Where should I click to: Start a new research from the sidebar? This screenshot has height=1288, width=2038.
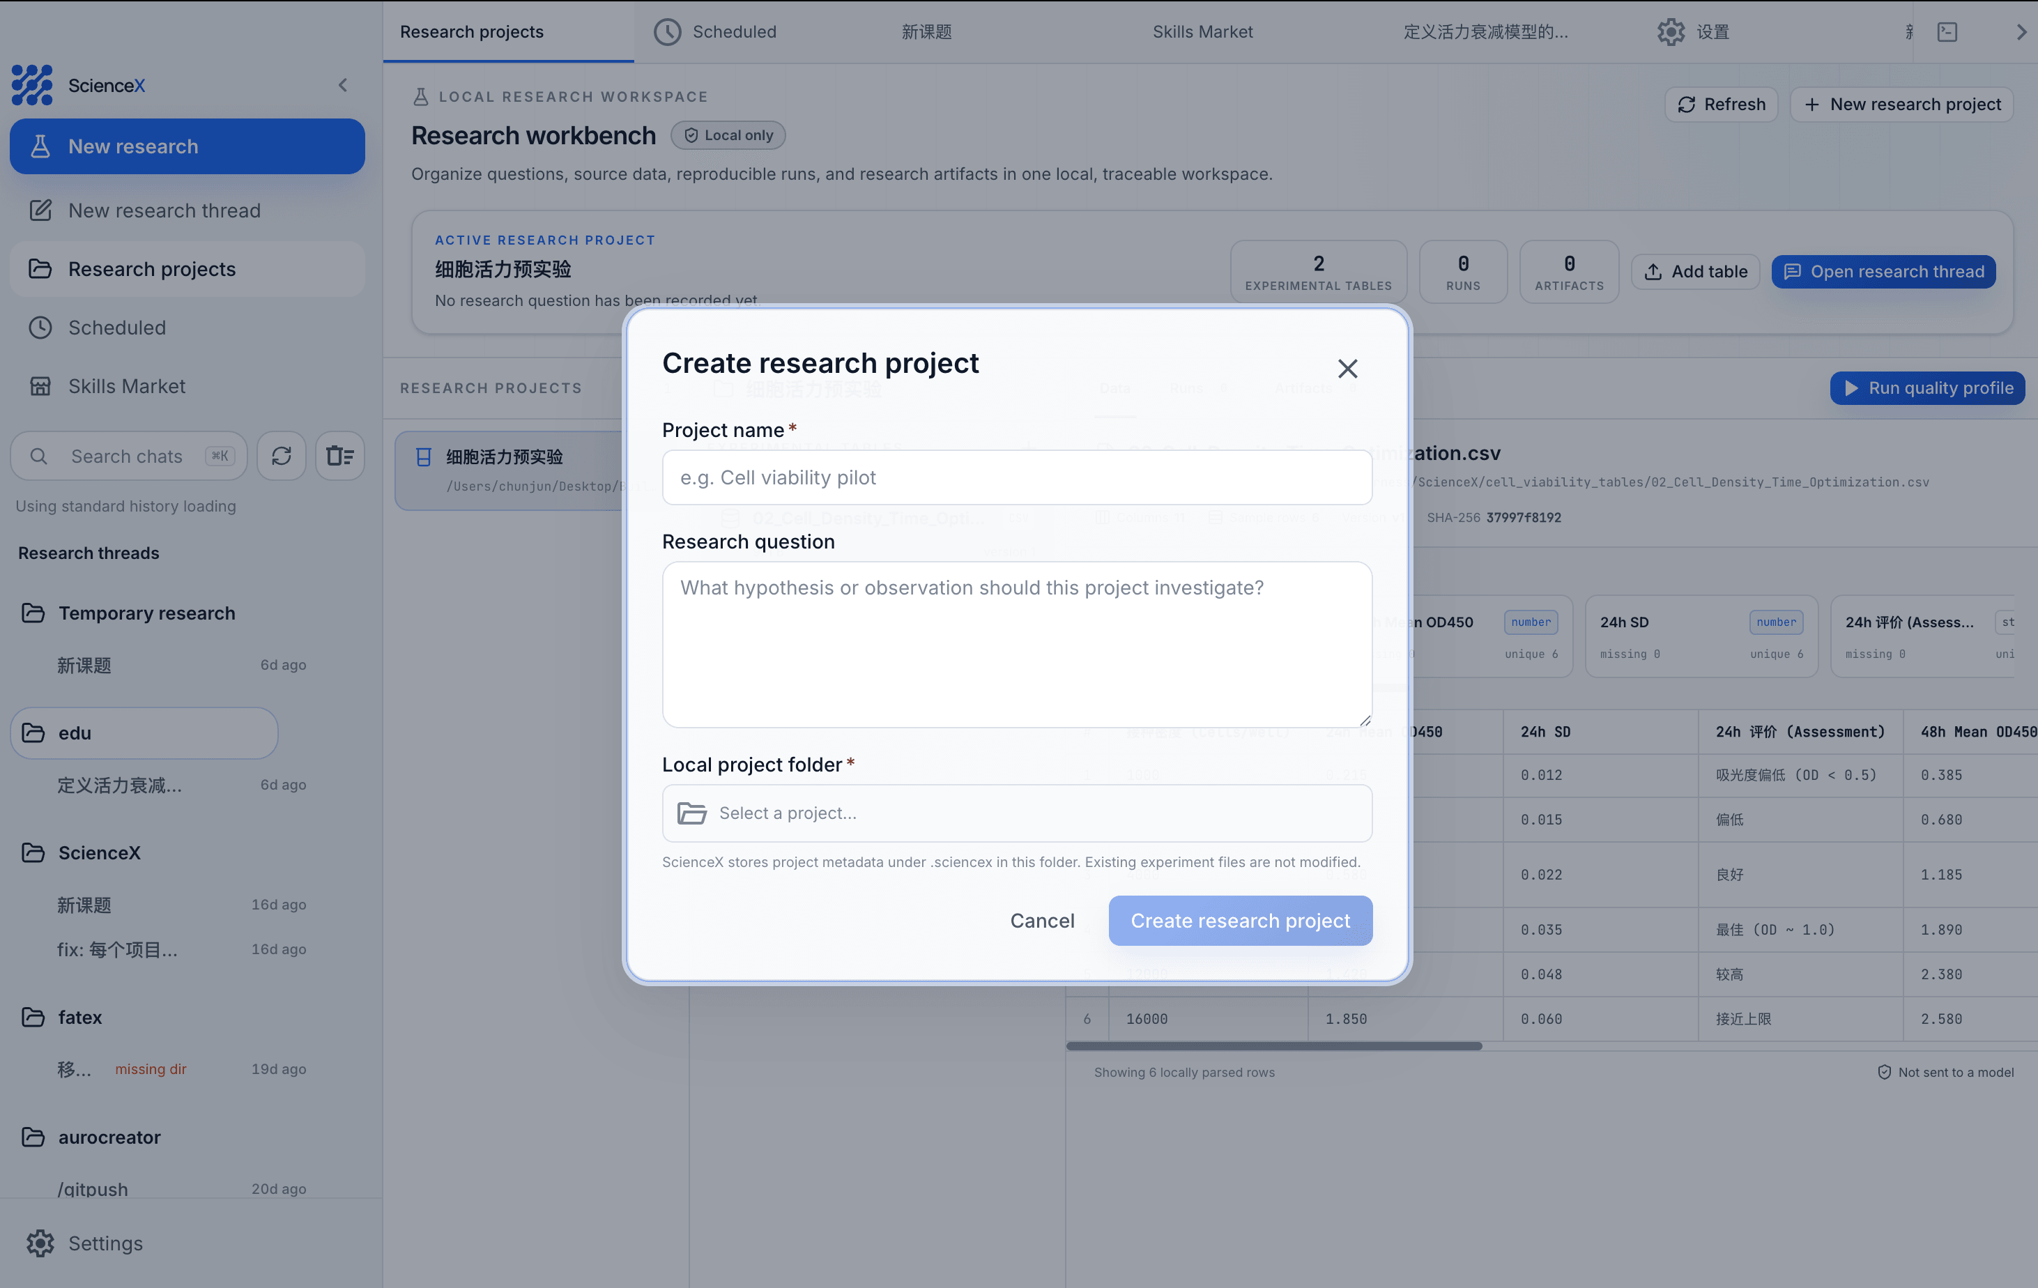[187, 146]
